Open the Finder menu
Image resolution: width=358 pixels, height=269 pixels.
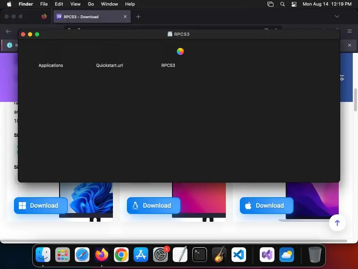click(26, 4)
